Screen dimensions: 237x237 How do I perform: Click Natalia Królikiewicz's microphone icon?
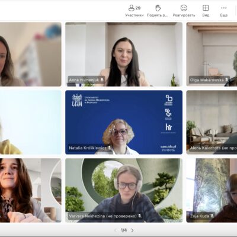pyautogui.click(x=109, y=148)
